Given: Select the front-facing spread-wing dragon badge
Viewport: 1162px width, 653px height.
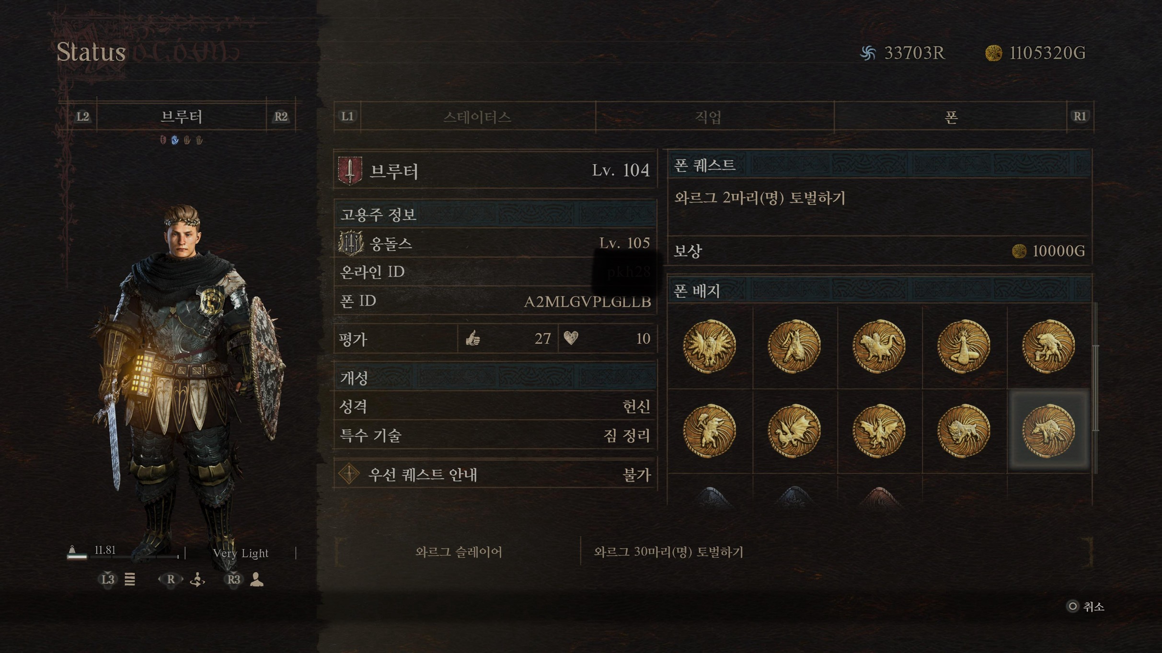Looking at the screenshot, I should pos(879,430).
